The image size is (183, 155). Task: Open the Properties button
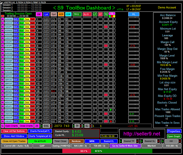[174, 131]
